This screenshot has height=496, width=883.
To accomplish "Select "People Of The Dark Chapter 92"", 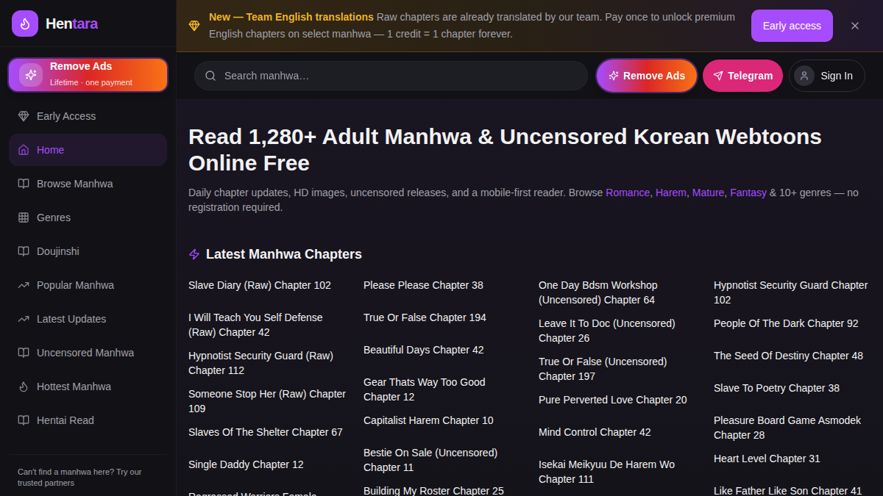I will coord(786,323).
